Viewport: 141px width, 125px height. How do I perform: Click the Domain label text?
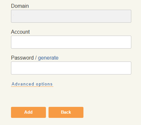20,6
